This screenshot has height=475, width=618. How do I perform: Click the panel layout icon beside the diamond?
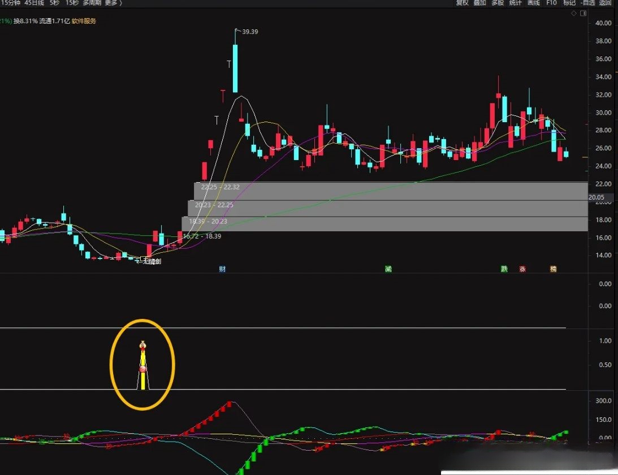[582, 13]
